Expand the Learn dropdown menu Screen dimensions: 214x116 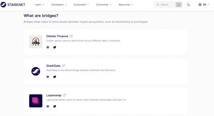39,5
